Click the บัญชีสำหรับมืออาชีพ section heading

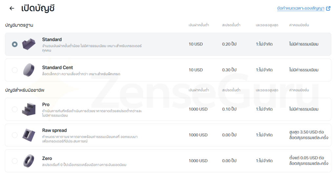tap(25, 90)
